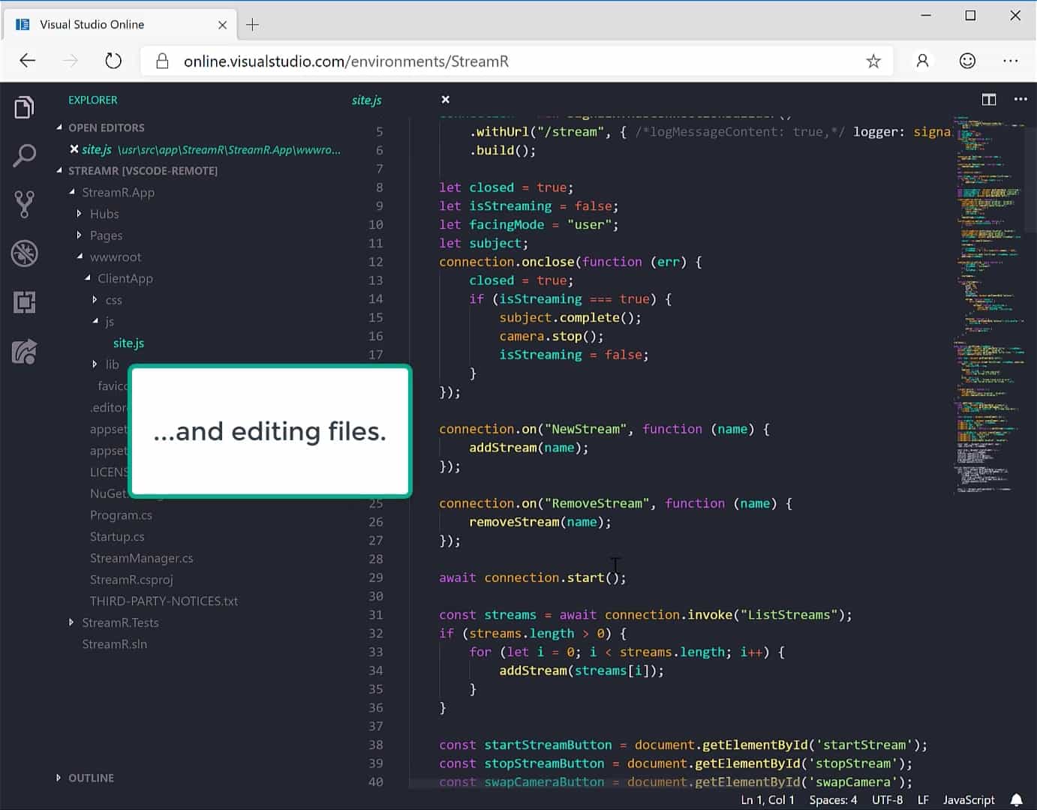Expand the Hubs folder
Screen dimensions: 1037x810
click(x=104, y=214)
